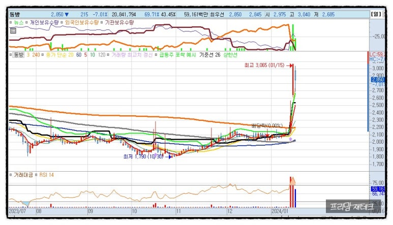Screen dimensions: 393x225
Task: Click the LC:59 indicator on right axis
Action: point(377,54)
